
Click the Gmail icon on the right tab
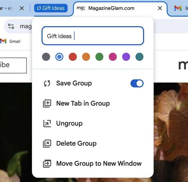click(x=178, y=8)
